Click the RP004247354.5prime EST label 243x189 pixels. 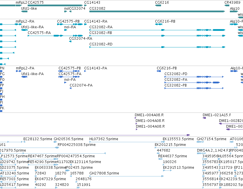76,156
